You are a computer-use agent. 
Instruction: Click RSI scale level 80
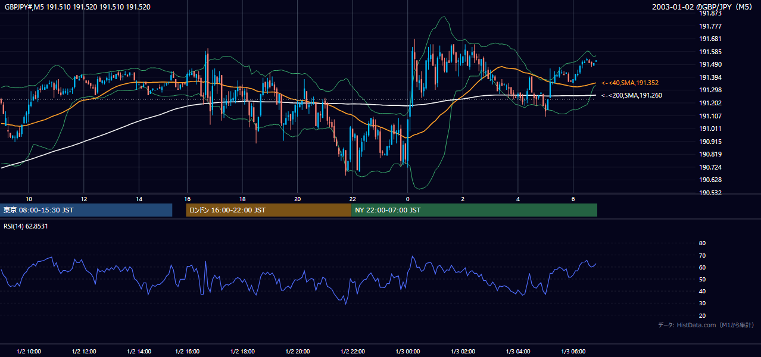(x=702, y=243)
